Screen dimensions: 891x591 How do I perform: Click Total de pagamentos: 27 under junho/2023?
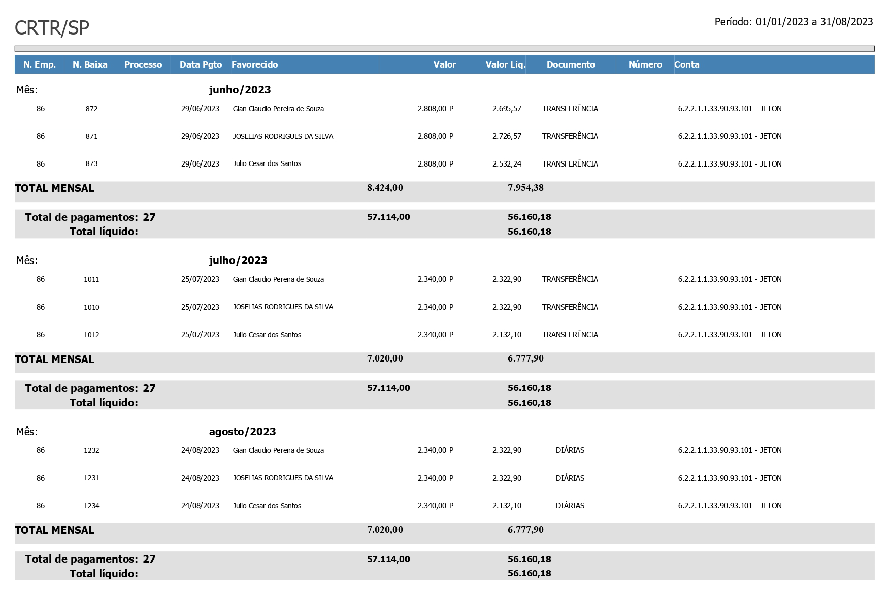point(90,217)
